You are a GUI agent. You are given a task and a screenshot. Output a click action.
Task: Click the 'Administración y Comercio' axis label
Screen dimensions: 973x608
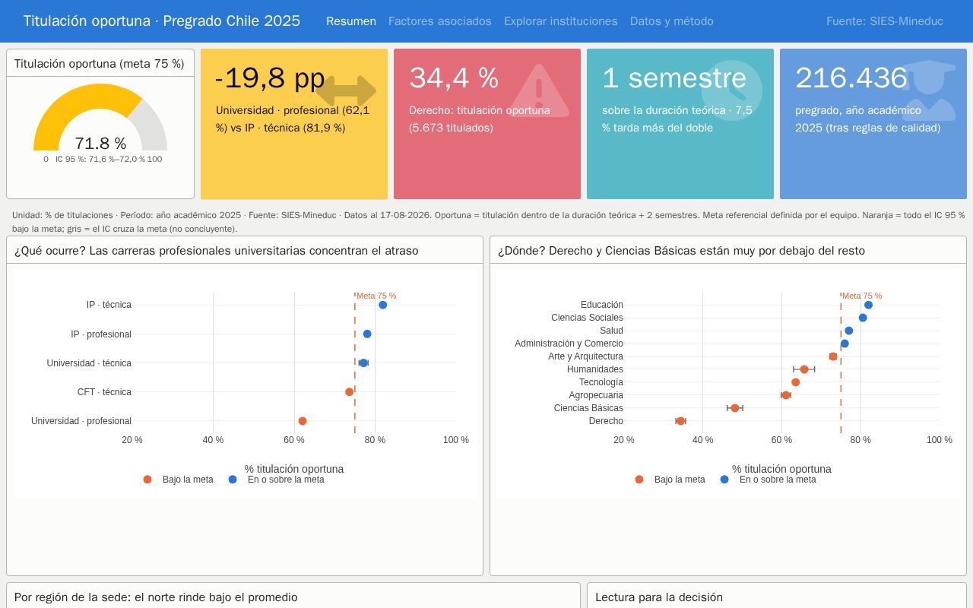(569, 344)
